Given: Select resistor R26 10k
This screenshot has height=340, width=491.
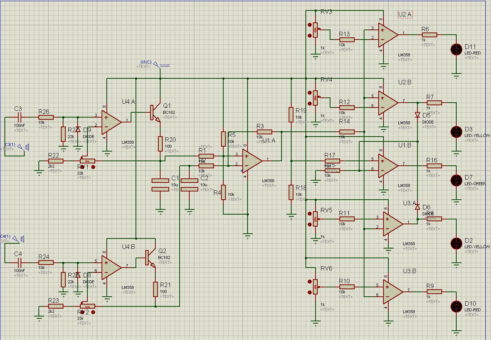Looking at the screenshot, I should coord(46,117).
